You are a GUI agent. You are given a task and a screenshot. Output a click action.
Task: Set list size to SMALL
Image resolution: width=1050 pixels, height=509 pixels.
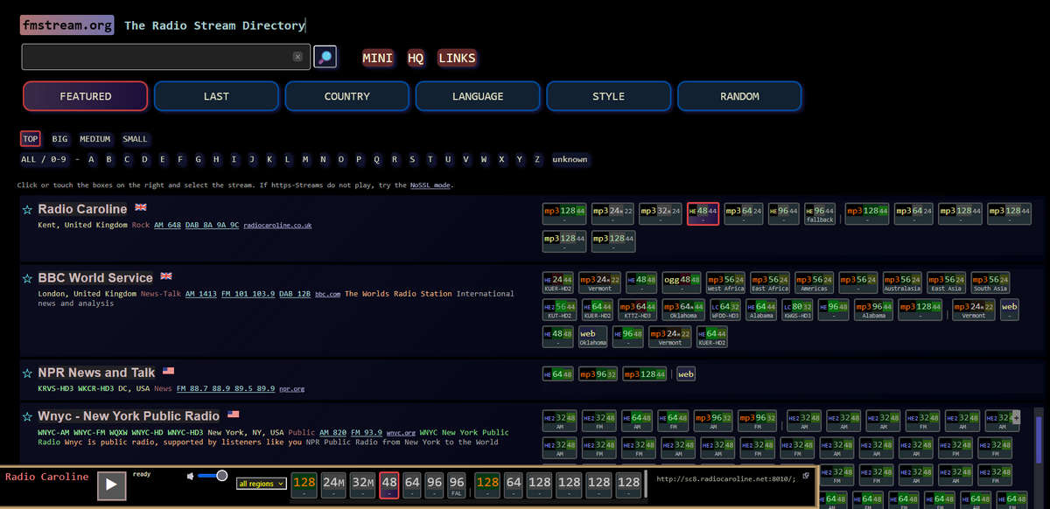135,138
